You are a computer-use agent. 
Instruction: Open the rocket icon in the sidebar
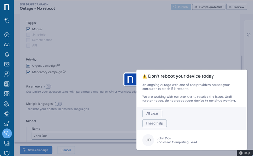click(7, 123)
